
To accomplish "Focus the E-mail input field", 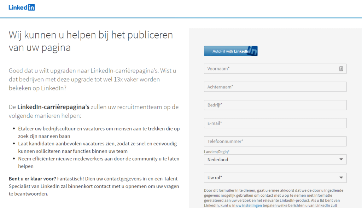I will pyautogui.click(x=275, y=123).
